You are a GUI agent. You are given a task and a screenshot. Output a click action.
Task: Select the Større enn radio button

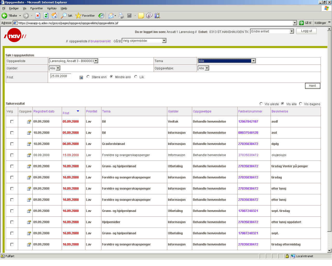click(x=88, y=77)
